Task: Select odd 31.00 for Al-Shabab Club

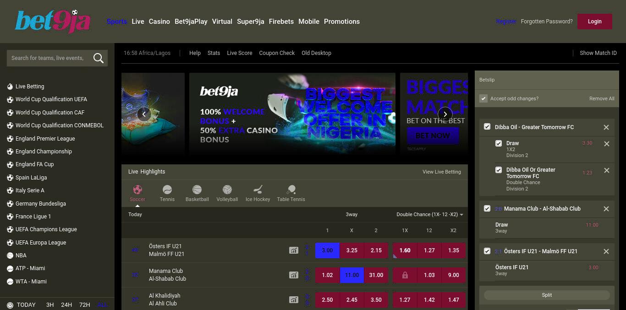Action: [376, 275]
